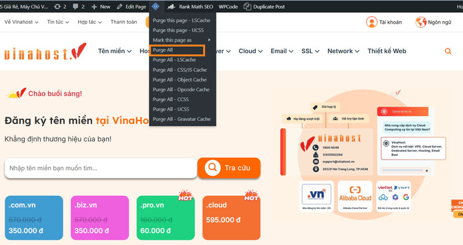Click the WPCode admin bar item

(228, 6)
